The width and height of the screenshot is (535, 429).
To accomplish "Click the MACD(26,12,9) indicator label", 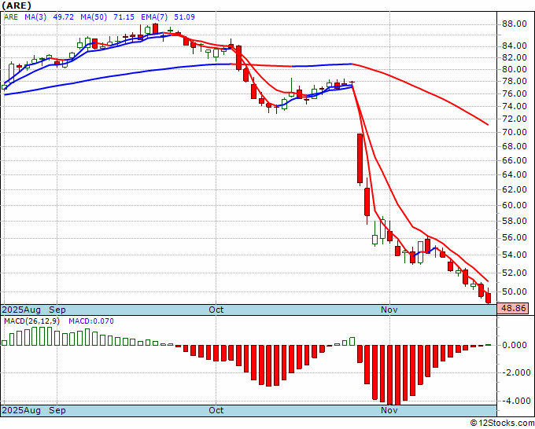I will pyautogui.click(x=31, y=321).
